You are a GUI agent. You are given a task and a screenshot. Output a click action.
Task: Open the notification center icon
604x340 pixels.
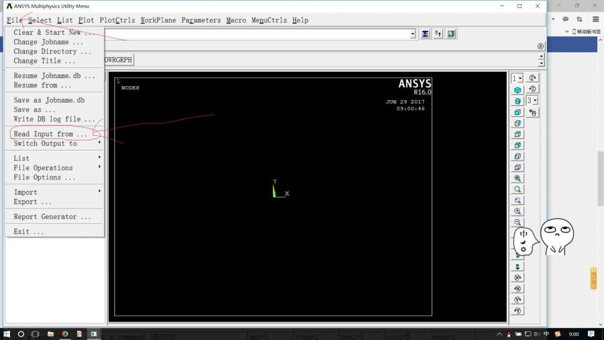(591, 334)
